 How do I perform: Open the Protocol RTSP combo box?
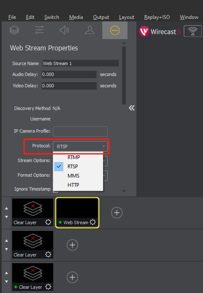pyautogui.click(x=80, y=146)
